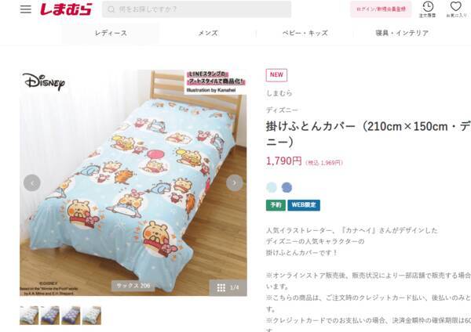Open order history clock icon
This screenshot has width=471, height=332.
pyautogui.click(x=428, y=9)
